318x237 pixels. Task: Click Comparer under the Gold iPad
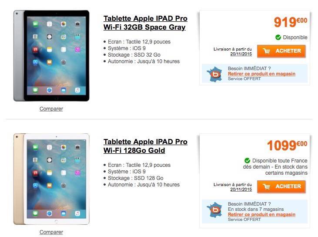[x=51, y=232]
